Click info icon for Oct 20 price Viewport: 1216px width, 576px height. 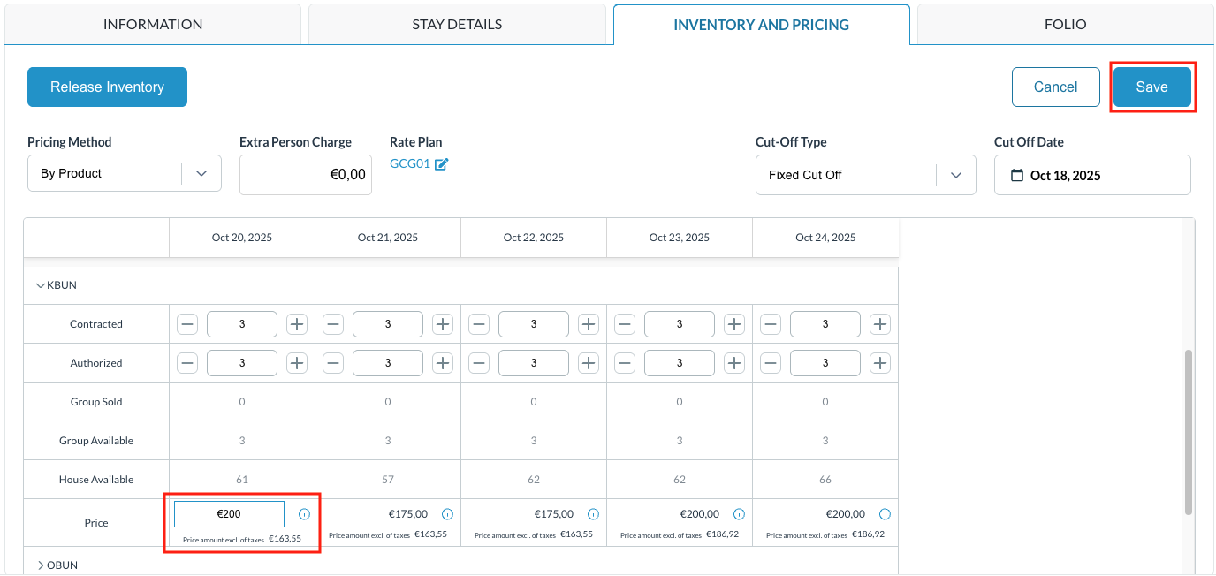point(304,514)
